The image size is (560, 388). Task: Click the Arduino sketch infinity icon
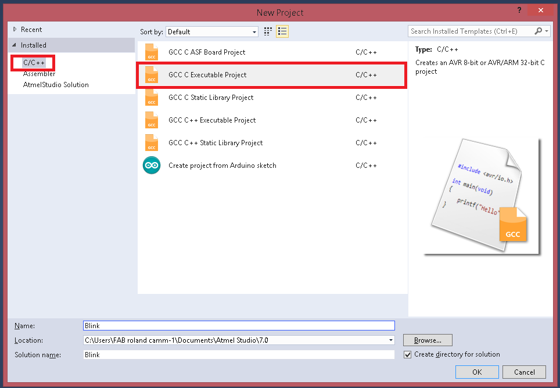pyautogui.click(x=152, y=166)
